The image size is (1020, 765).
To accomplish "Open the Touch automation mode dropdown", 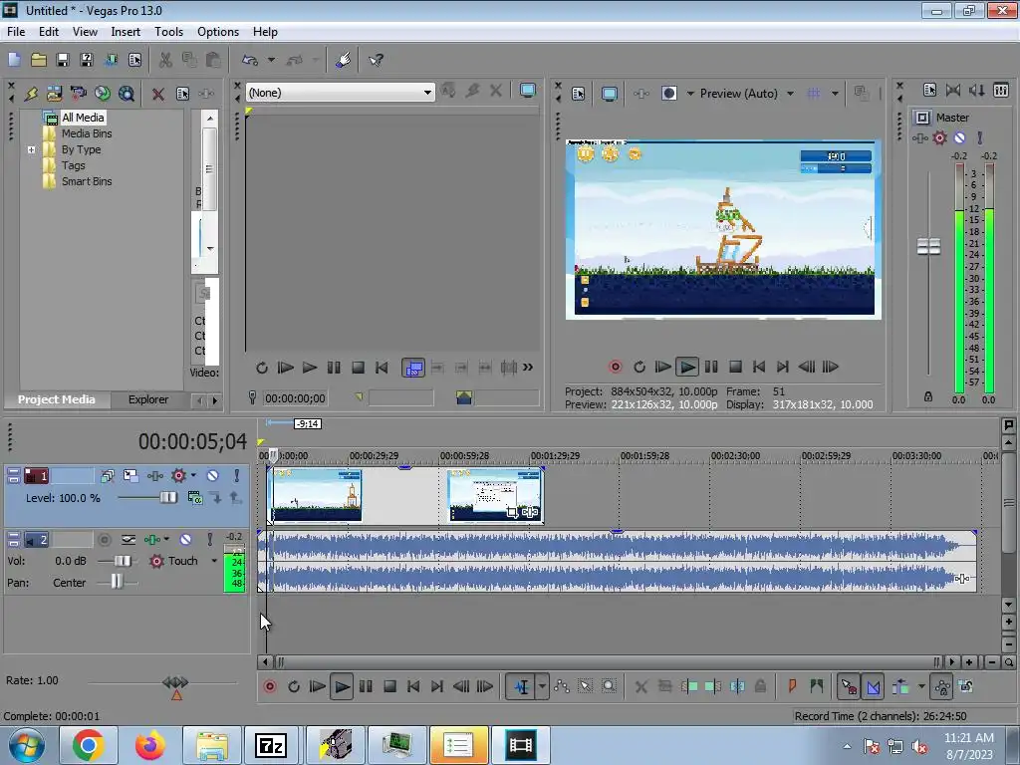I will point(213,561).
